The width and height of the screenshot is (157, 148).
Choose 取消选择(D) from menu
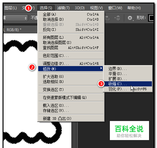coord(71,19)
